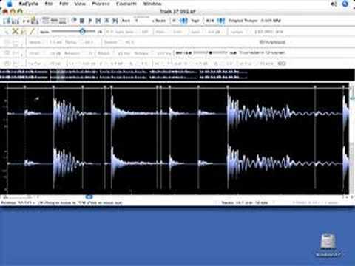Select the Pencil tool
The image size is (355, 266).
point(32,32)
